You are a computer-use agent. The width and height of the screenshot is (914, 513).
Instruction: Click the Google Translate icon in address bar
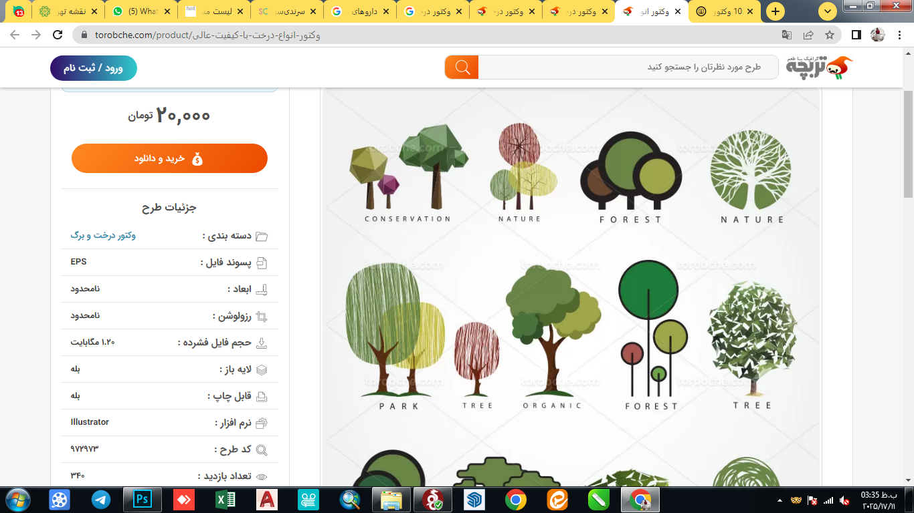[787, 35]
